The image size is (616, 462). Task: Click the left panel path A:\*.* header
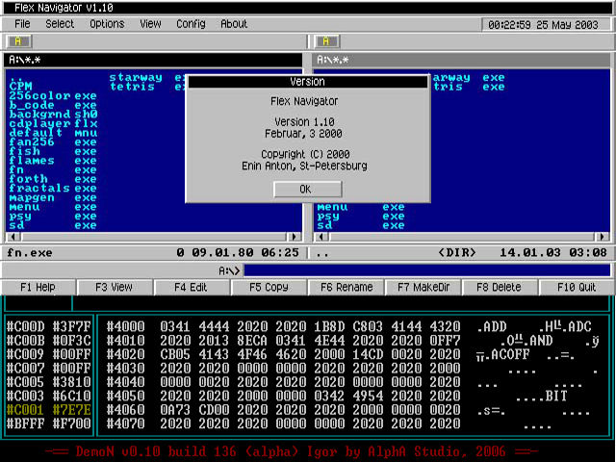click(x=153, y=60)
